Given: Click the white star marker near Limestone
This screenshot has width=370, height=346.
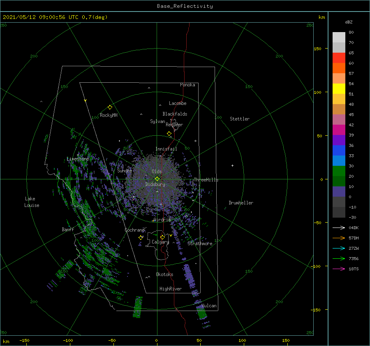Looking at the screenshot, I should point(78,155).
